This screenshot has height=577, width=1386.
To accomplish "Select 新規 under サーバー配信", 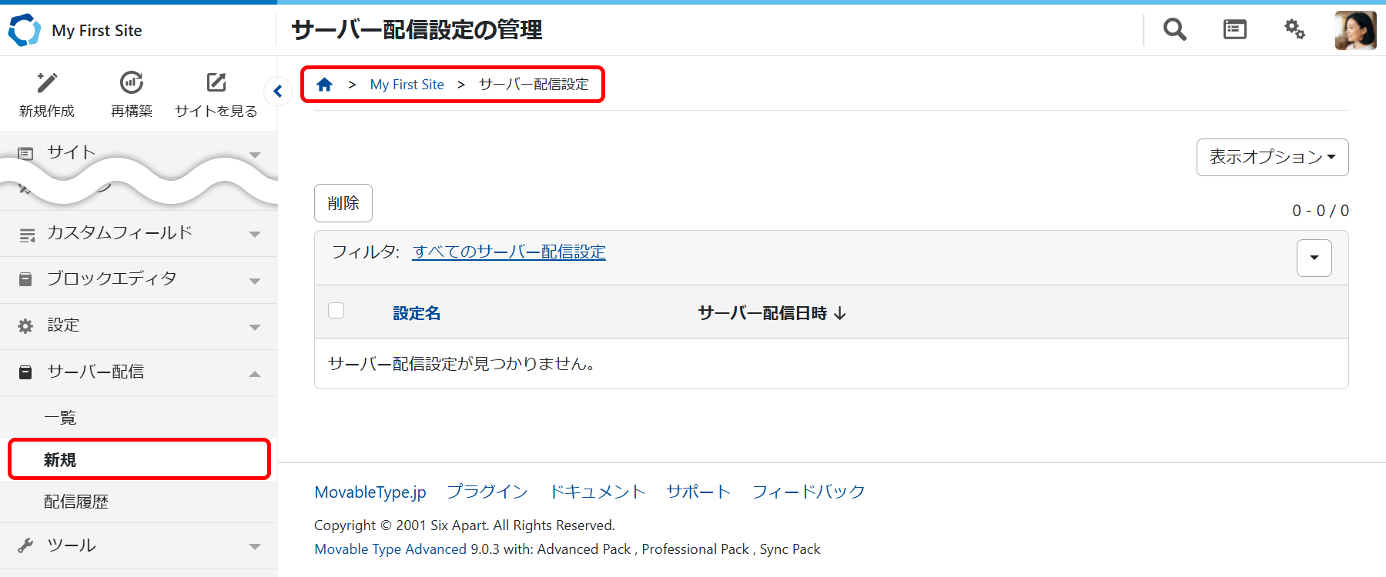I will (x=60, y=460).
